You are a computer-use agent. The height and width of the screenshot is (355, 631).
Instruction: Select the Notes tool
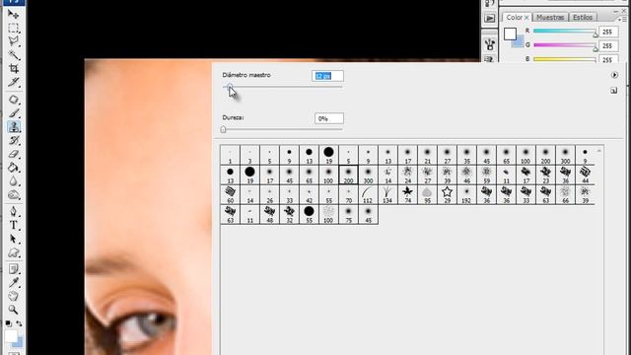pyautogui.click(x=14, y=269)
